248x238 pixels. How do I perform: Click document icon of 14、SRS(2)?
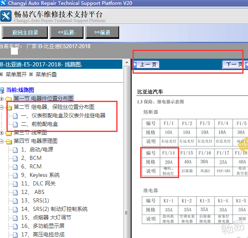tap(15, 209)
